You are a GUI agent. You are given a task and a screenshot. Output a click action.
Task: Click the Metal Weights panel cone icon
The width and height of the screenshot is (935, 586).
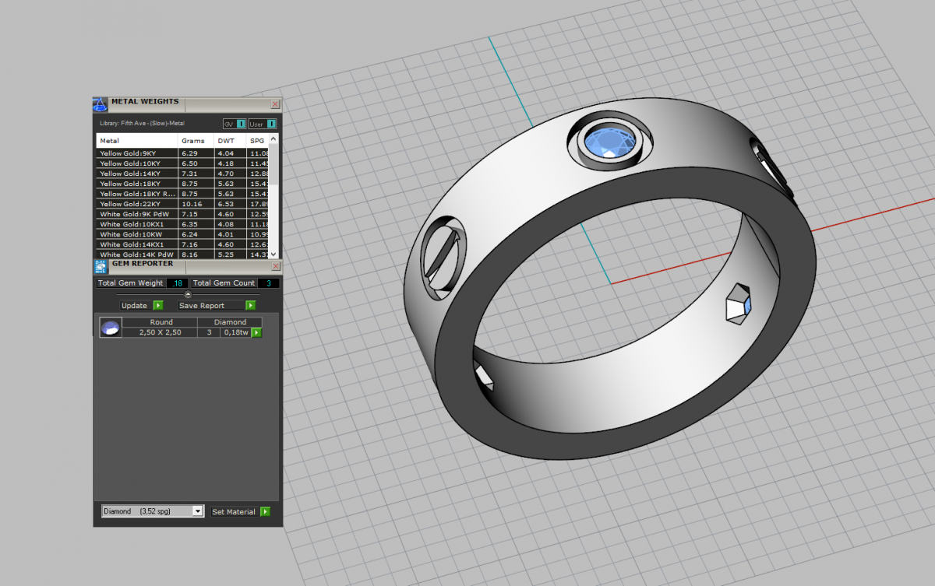coord(100,105)
